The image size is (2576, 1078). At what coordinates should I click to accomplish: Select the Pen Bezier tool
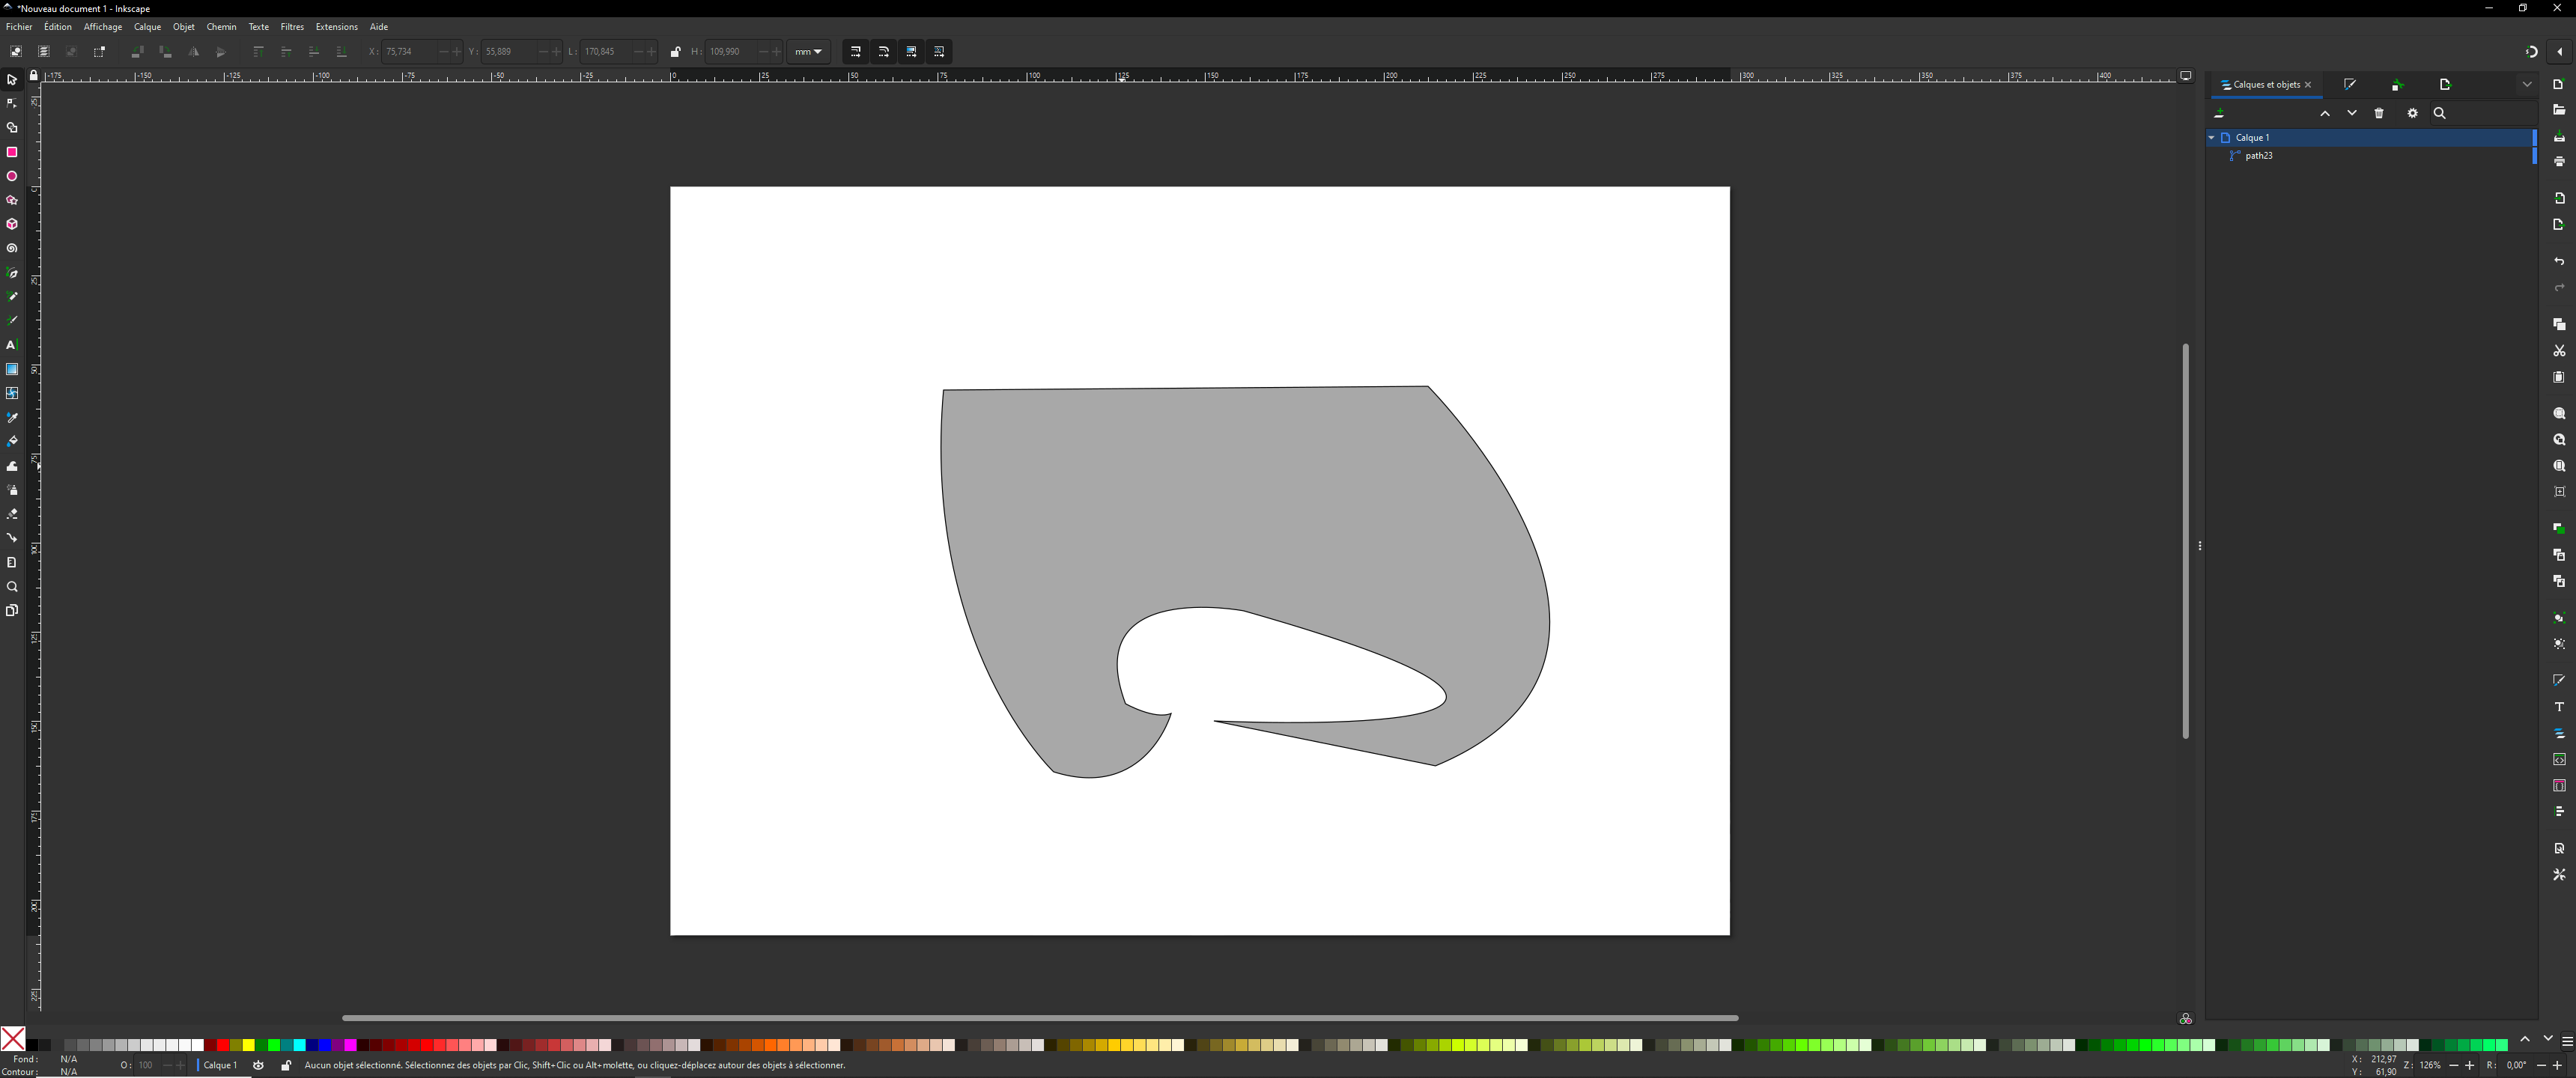click(12, 272)
